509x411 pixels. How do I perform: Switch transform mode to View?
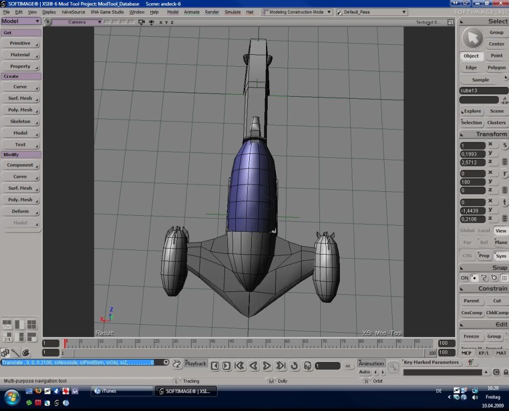[501, 231]
